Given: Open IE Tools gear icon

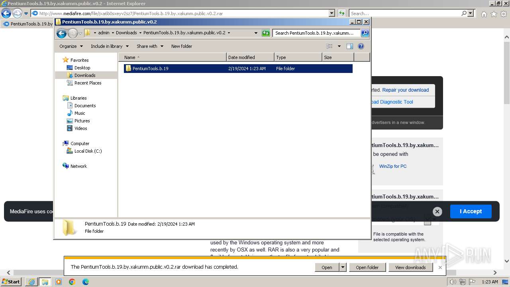Looking at the screenshot, I should click(x=504, y=14).
